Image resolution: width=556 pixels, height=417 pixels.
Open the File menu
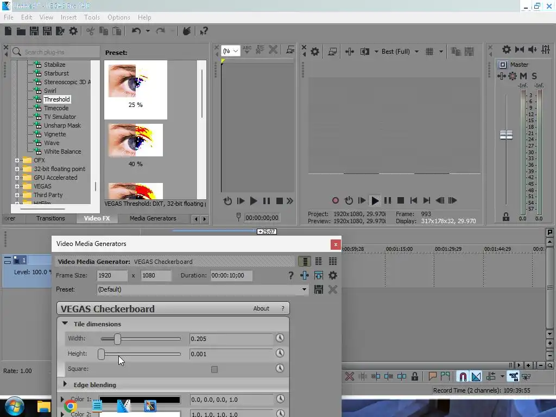click(9, 17)
